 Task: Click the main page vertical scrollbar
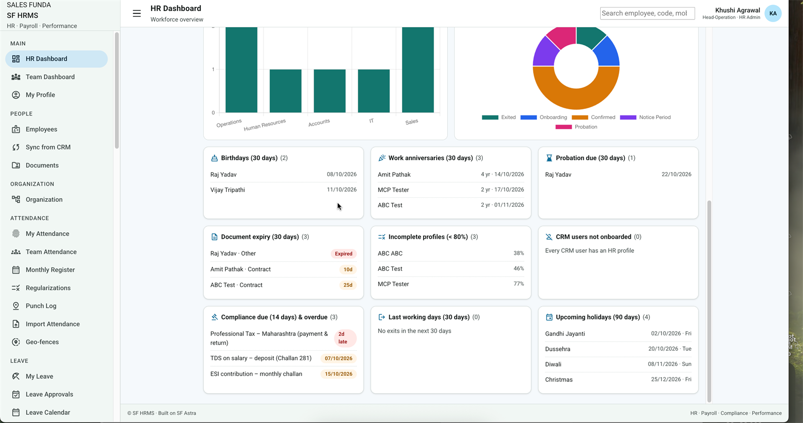pyautogui.click(x=709, y=301)
